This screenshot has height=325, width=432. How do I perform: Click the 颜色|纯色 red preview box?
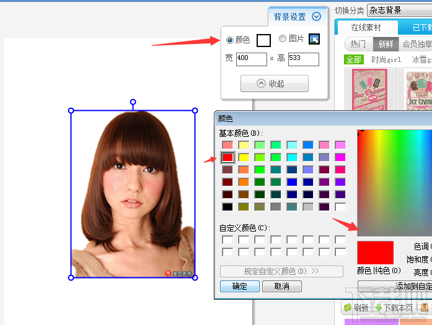[x=375, y=253]
